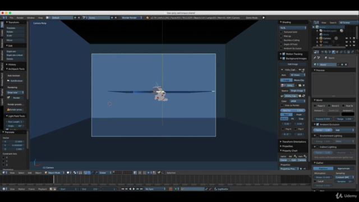
Task: Toggle Backface Culling checkbox
Action: 281,40
